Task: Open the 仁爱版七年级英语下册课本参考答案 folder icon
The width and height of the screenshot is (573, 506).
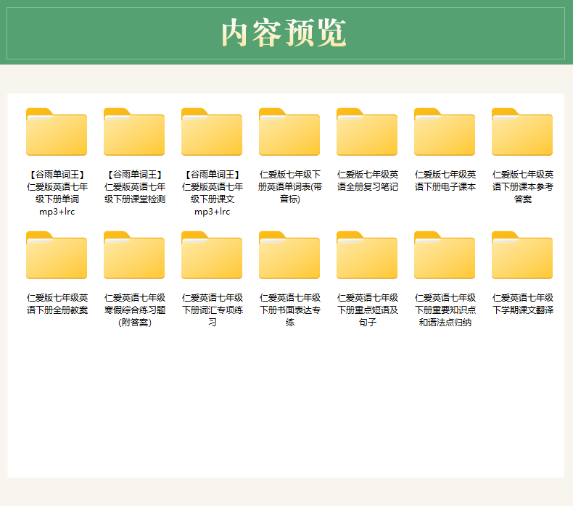Action: (522, 132)
